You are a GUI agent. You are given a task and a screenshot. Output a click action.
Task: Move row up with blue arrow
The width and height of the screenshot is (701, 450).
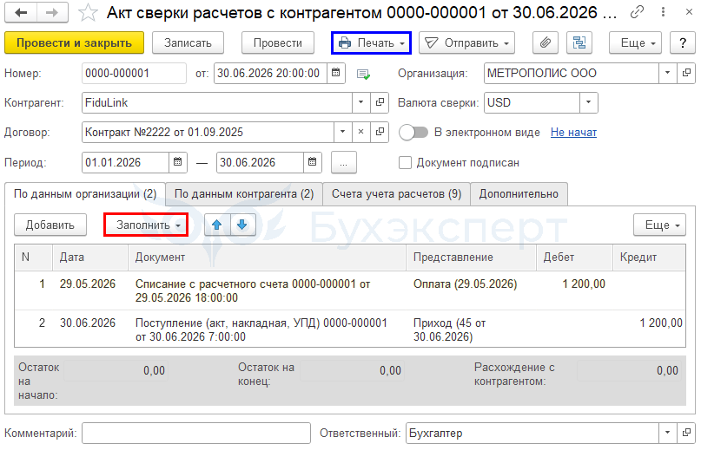(x=217, y=225)
